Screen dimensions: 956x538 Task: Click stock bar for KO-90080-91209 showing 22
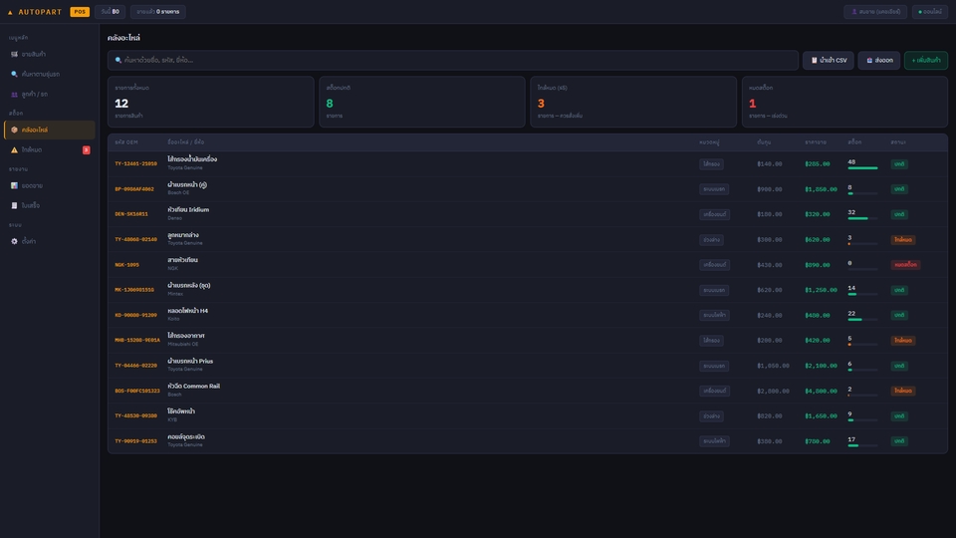point(862,319)
